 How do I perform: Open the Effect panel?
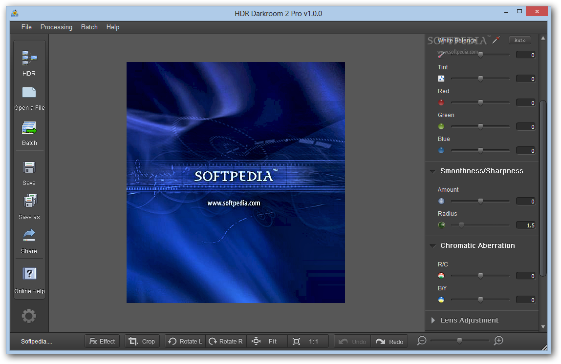[x=102, y=341]
